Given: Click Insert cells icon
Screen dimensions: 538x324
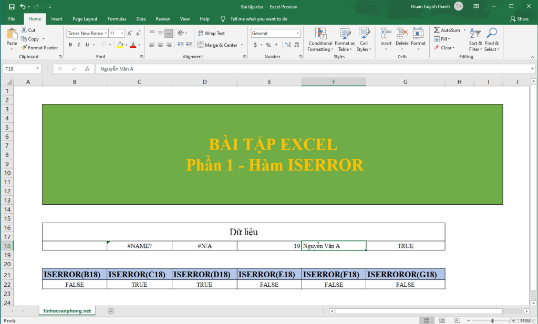Looking at the screenshot, I should click(x=386, y=33).
